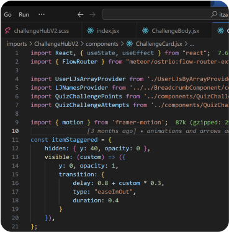Open the Run menu
The height and width of the screenshot is (232, 229).
(x=24, y=15)
